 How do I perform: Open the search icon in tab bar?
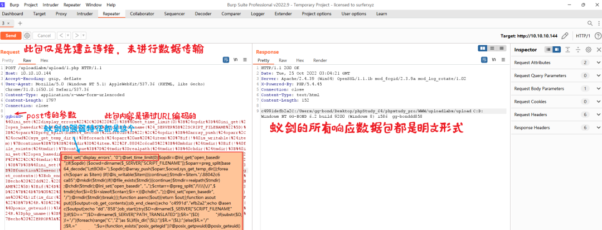point(590,23)
